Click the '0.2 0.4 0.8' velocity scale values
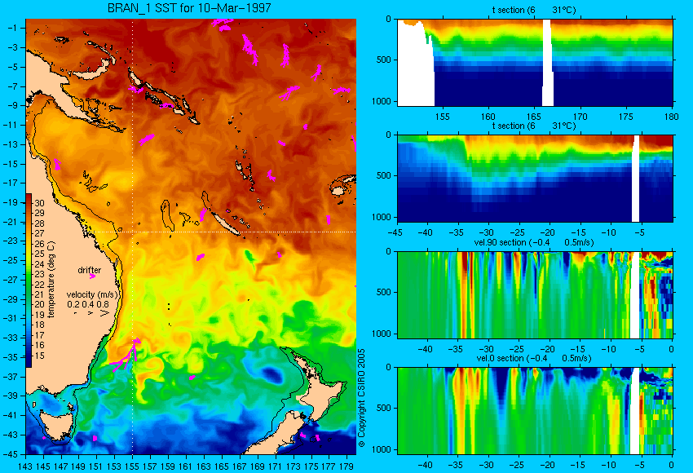The image size is (693, 473). tap(88, 304)
